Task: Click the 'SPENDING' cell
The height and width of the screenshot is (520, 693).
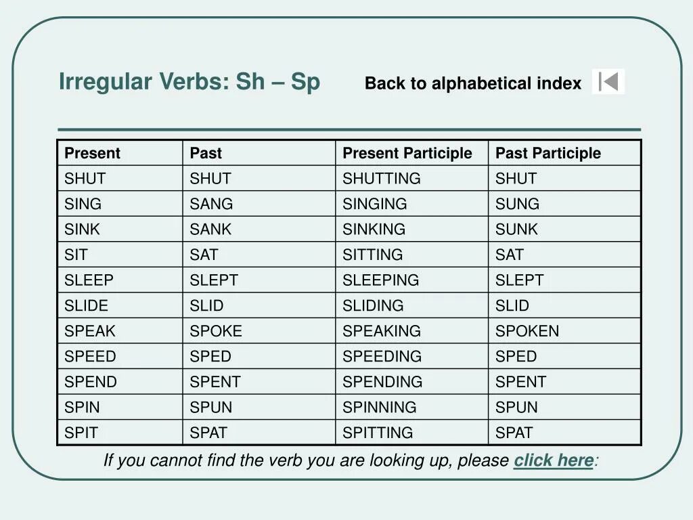Action: [382, 382]
